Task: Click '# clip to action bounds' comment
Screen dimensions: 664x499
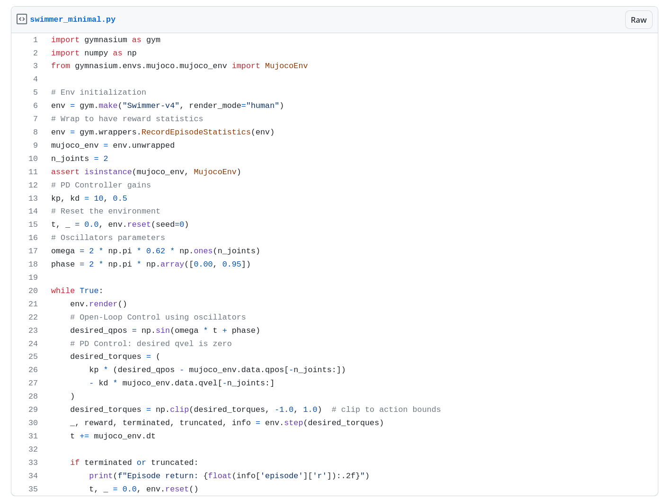Action: 386,410
